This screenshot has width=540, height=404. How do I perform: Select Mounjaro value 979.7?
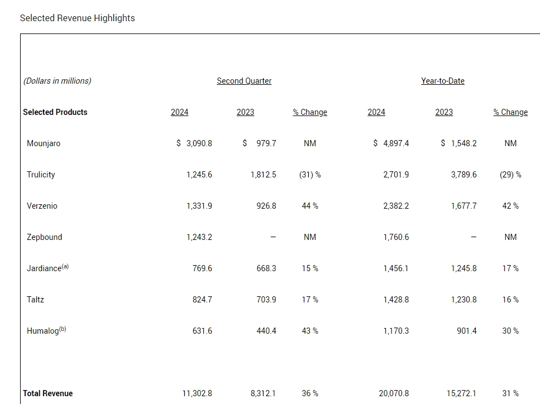tap(266, 143)
